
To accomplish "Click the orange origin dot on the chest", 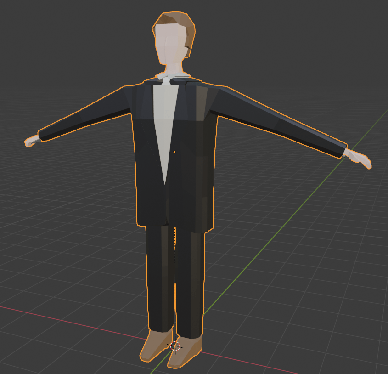I will pos(174,152).
